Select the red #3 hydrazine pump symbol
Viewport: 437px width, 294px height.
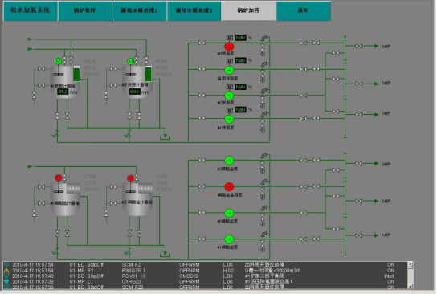tap(229, 47)
